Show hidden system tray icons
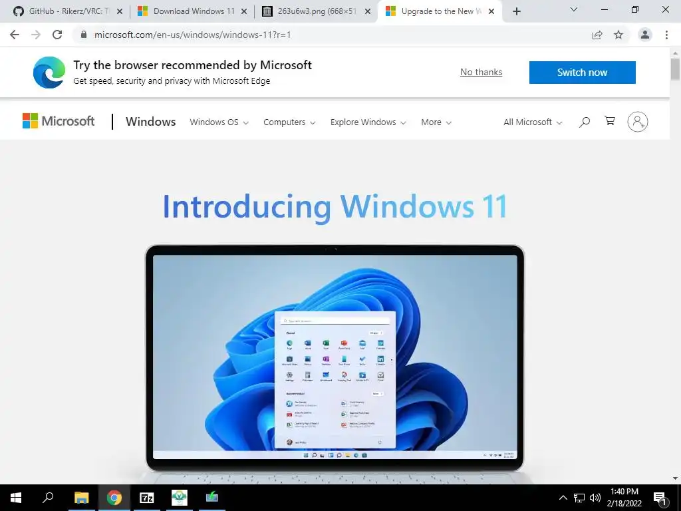Viewport: 681px width, 511px height. tap(563, 498)
